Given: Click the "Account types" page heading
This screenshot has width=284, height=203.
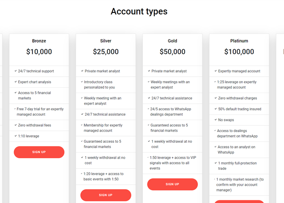Looking at the screenshot, I should (139, 12).
